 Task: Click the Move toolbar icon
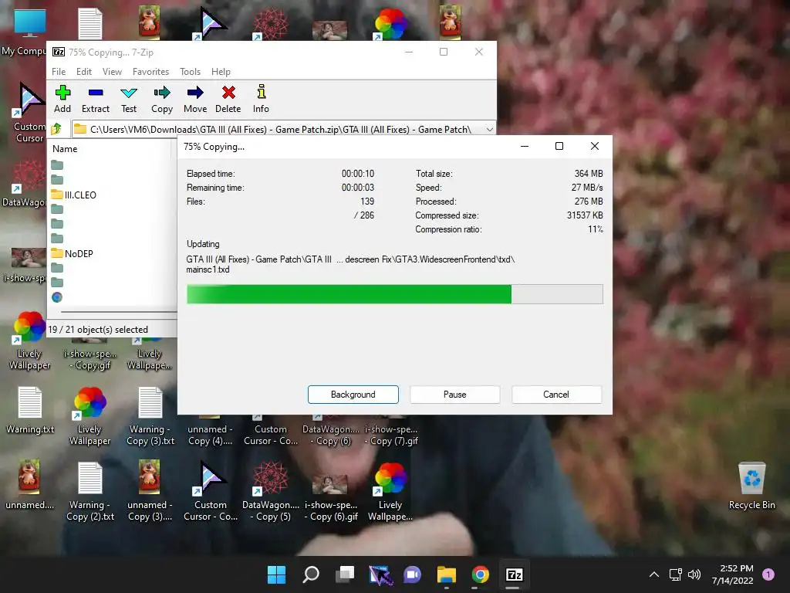tap(195, 99)
